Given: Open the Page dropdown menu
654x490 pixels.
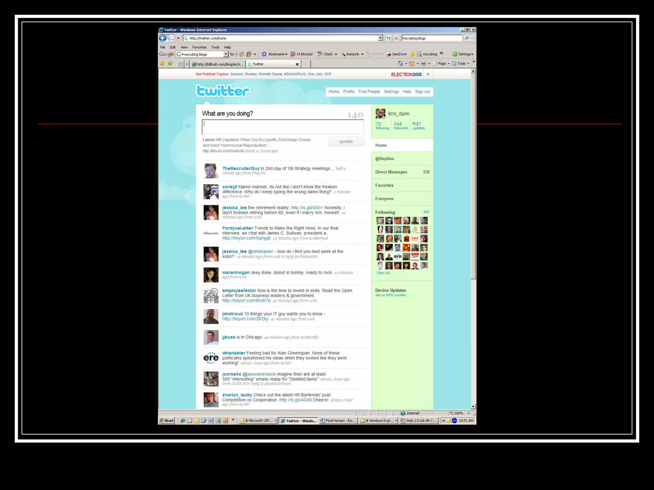Looking at the screenshot, I should [x=441, y=63].
